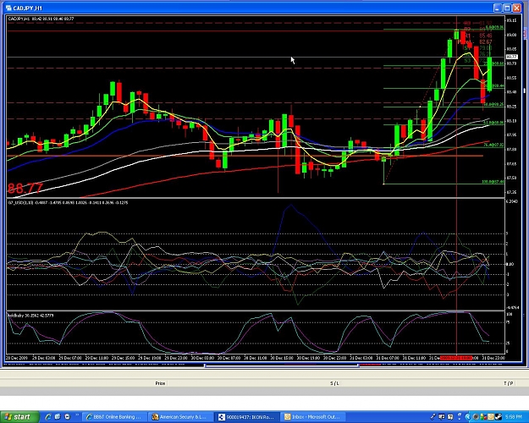Click the red highlighted time marker on time axis
The image size is (529, 423).
[456, 358]
